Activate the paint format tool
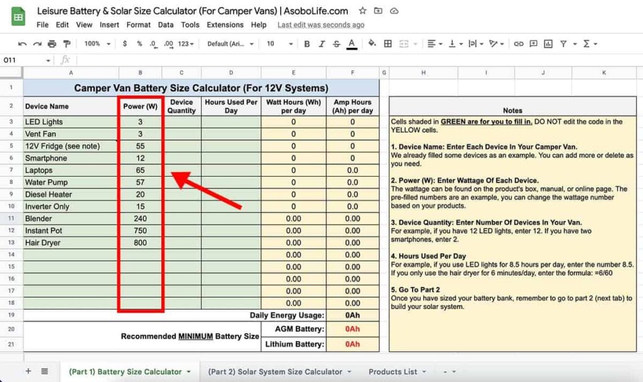 pyautogui.click(x=67, y=43)
